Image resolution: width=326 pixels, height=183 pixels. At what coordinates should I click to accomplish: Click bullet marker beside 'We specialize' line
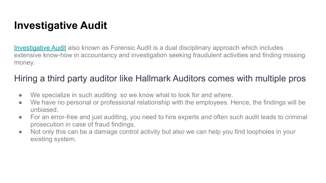click(20, 95)
